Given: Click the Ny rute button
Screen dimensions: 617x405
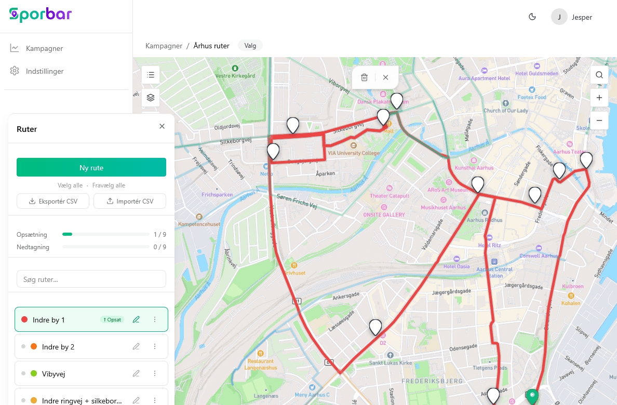Looking at the screenshot, I should 91,167.
